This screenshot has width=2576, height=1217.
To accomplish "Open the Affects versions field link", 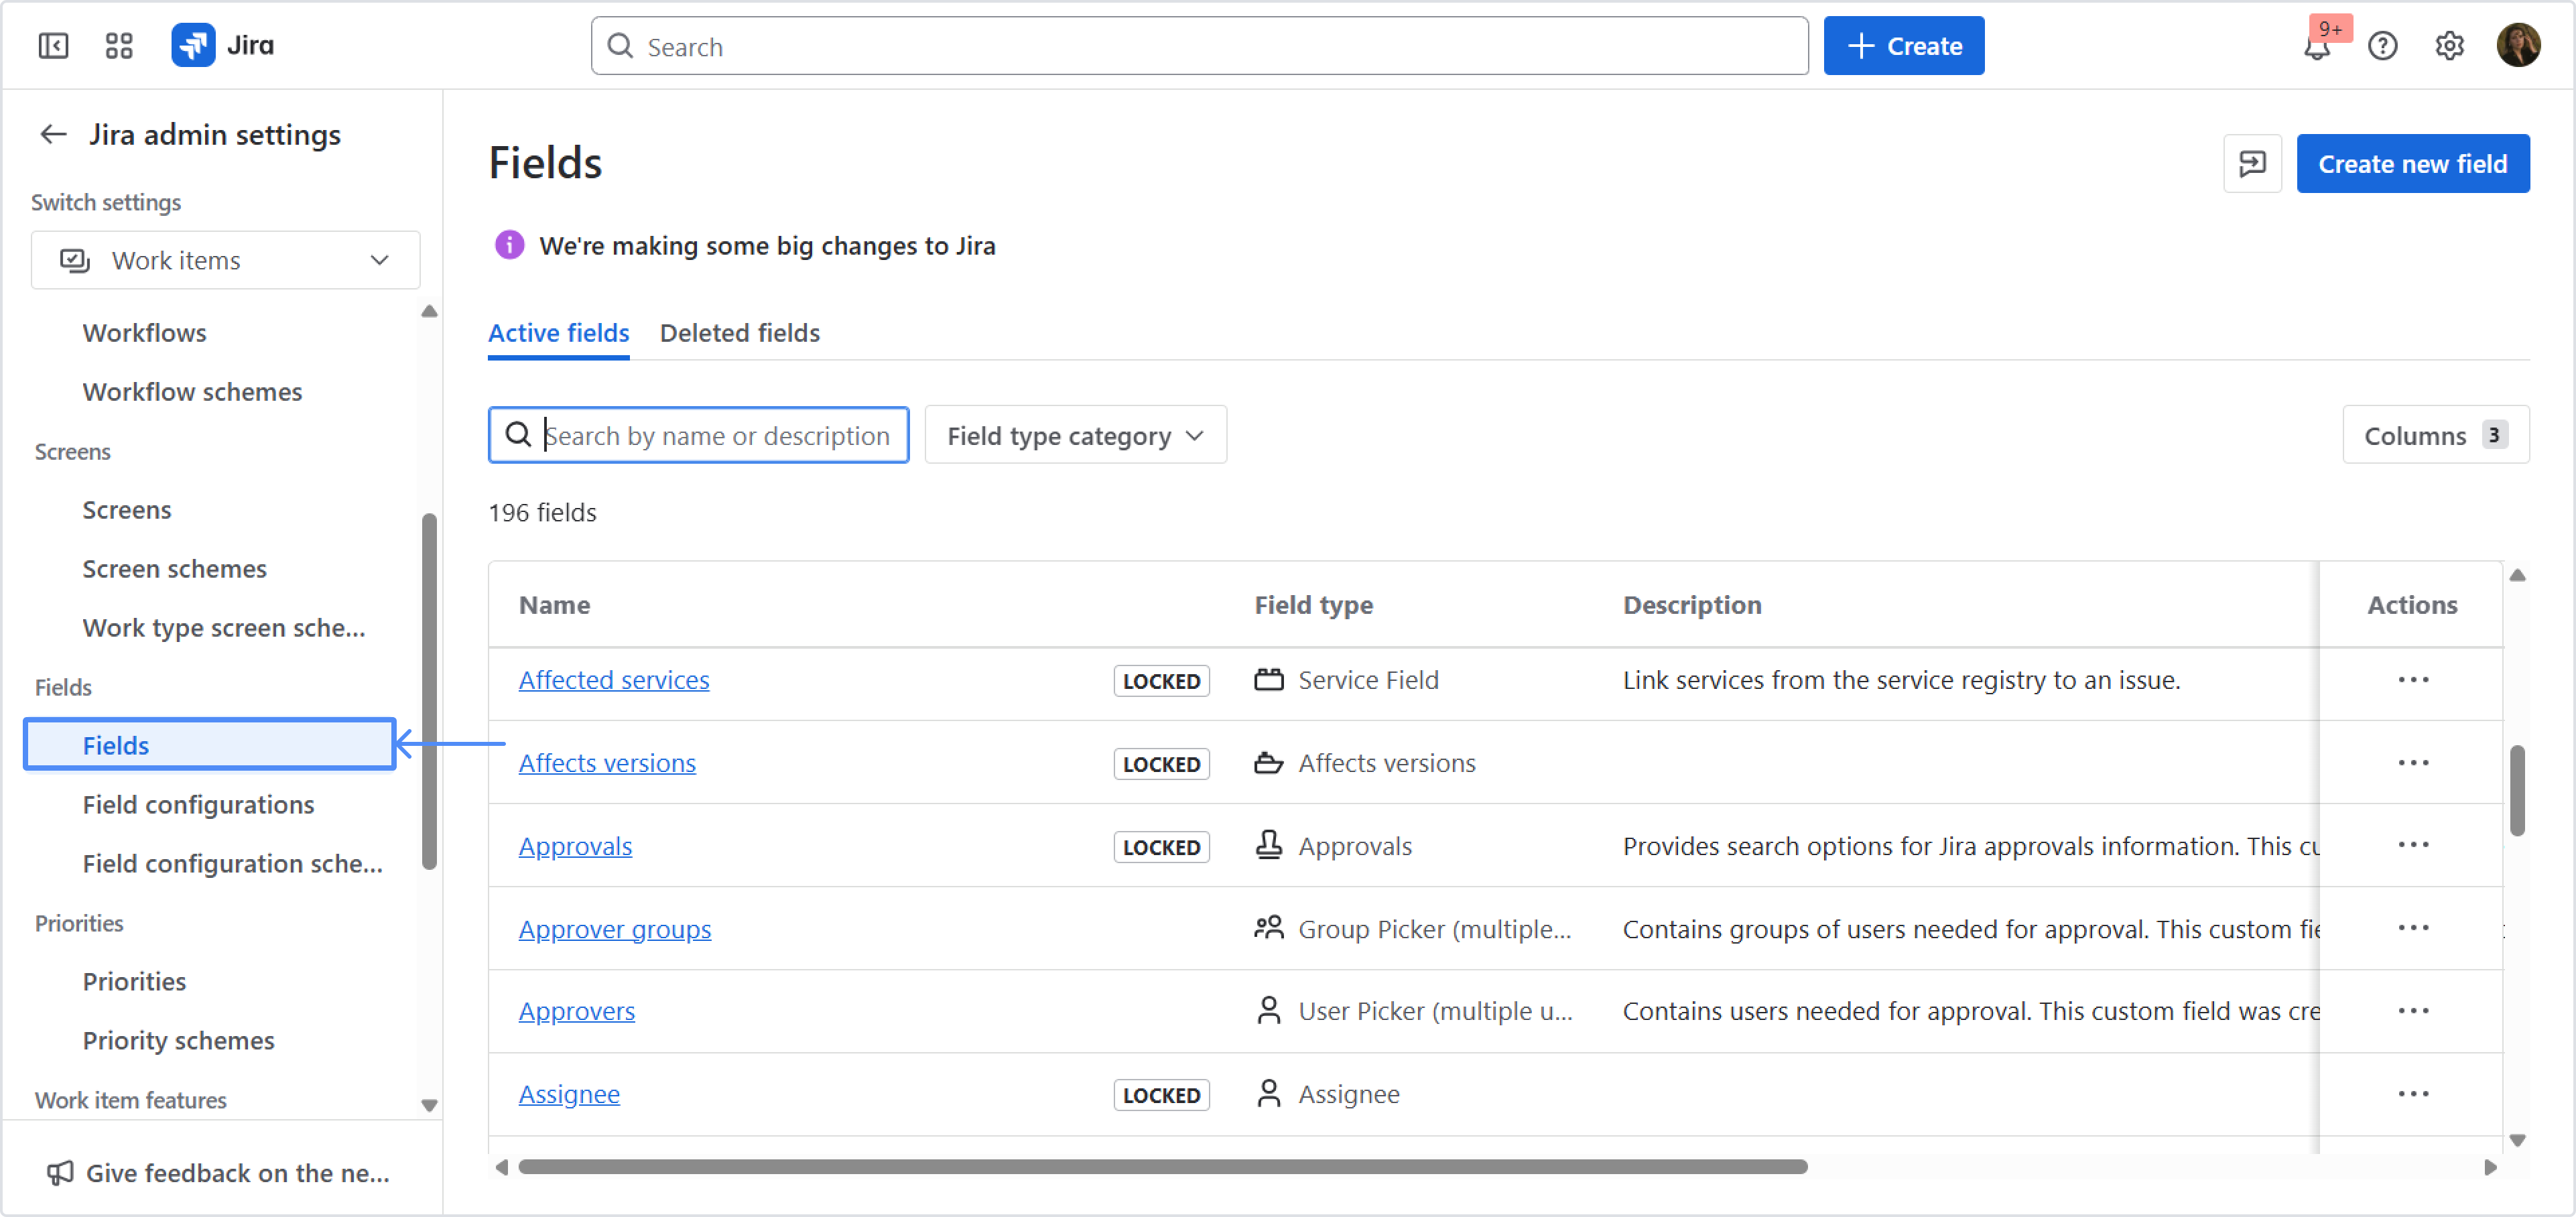I will click(607, 763).
